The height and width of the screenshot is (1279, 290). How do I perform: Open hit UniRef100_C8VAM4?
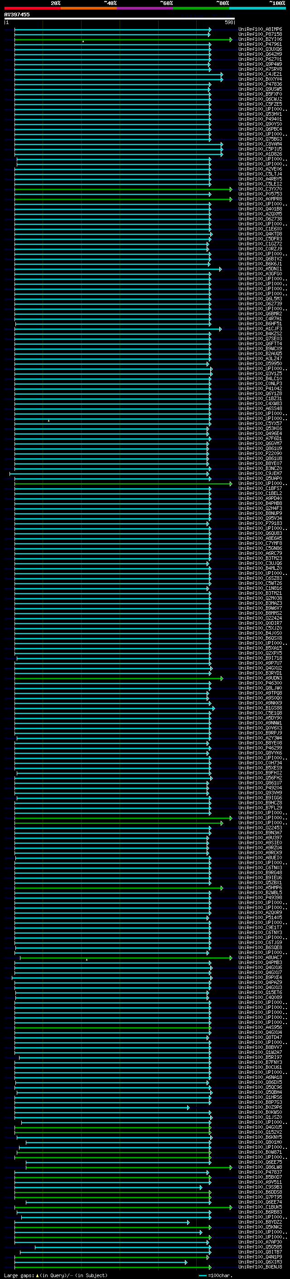(x=260, y=144)
